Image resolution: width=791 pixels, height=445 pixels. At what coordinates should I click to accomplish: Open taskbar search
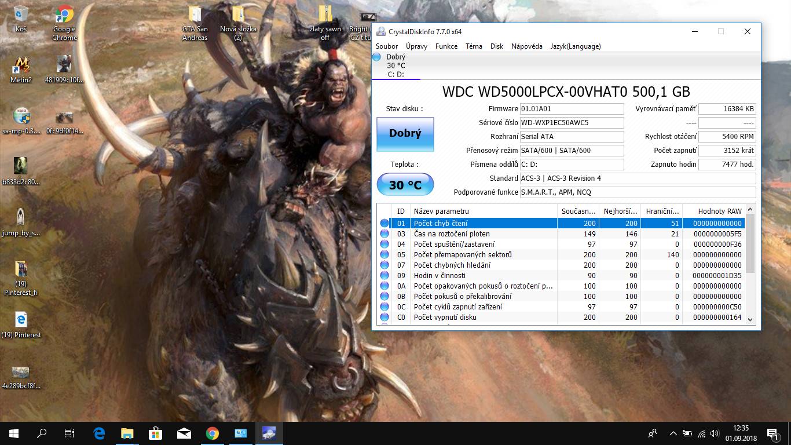(42, 433)
